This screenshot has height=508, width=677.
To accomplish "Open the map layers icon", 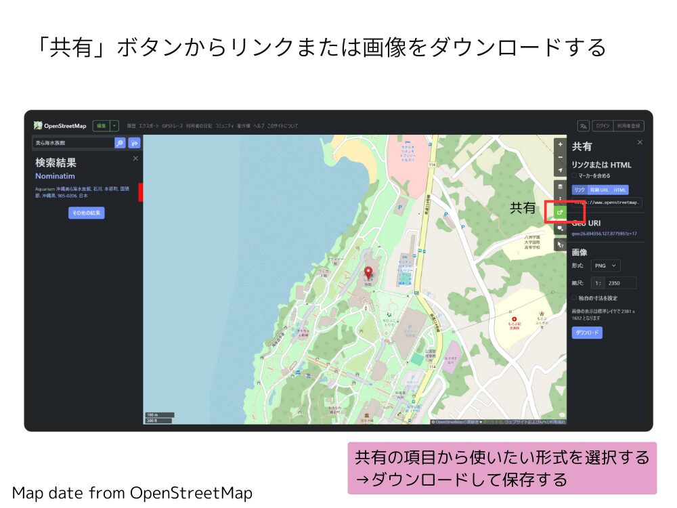I will [560, 186].
